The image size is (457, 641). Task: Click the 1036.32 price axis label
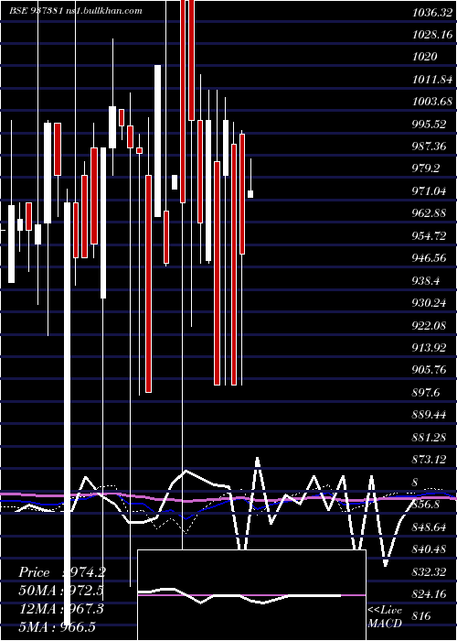(x=432, y=13)
